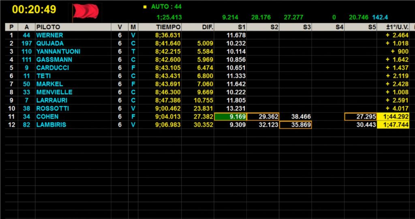Click the session timer 00:20:49
The width and height of the screenshot is (415, 219).
34,10
